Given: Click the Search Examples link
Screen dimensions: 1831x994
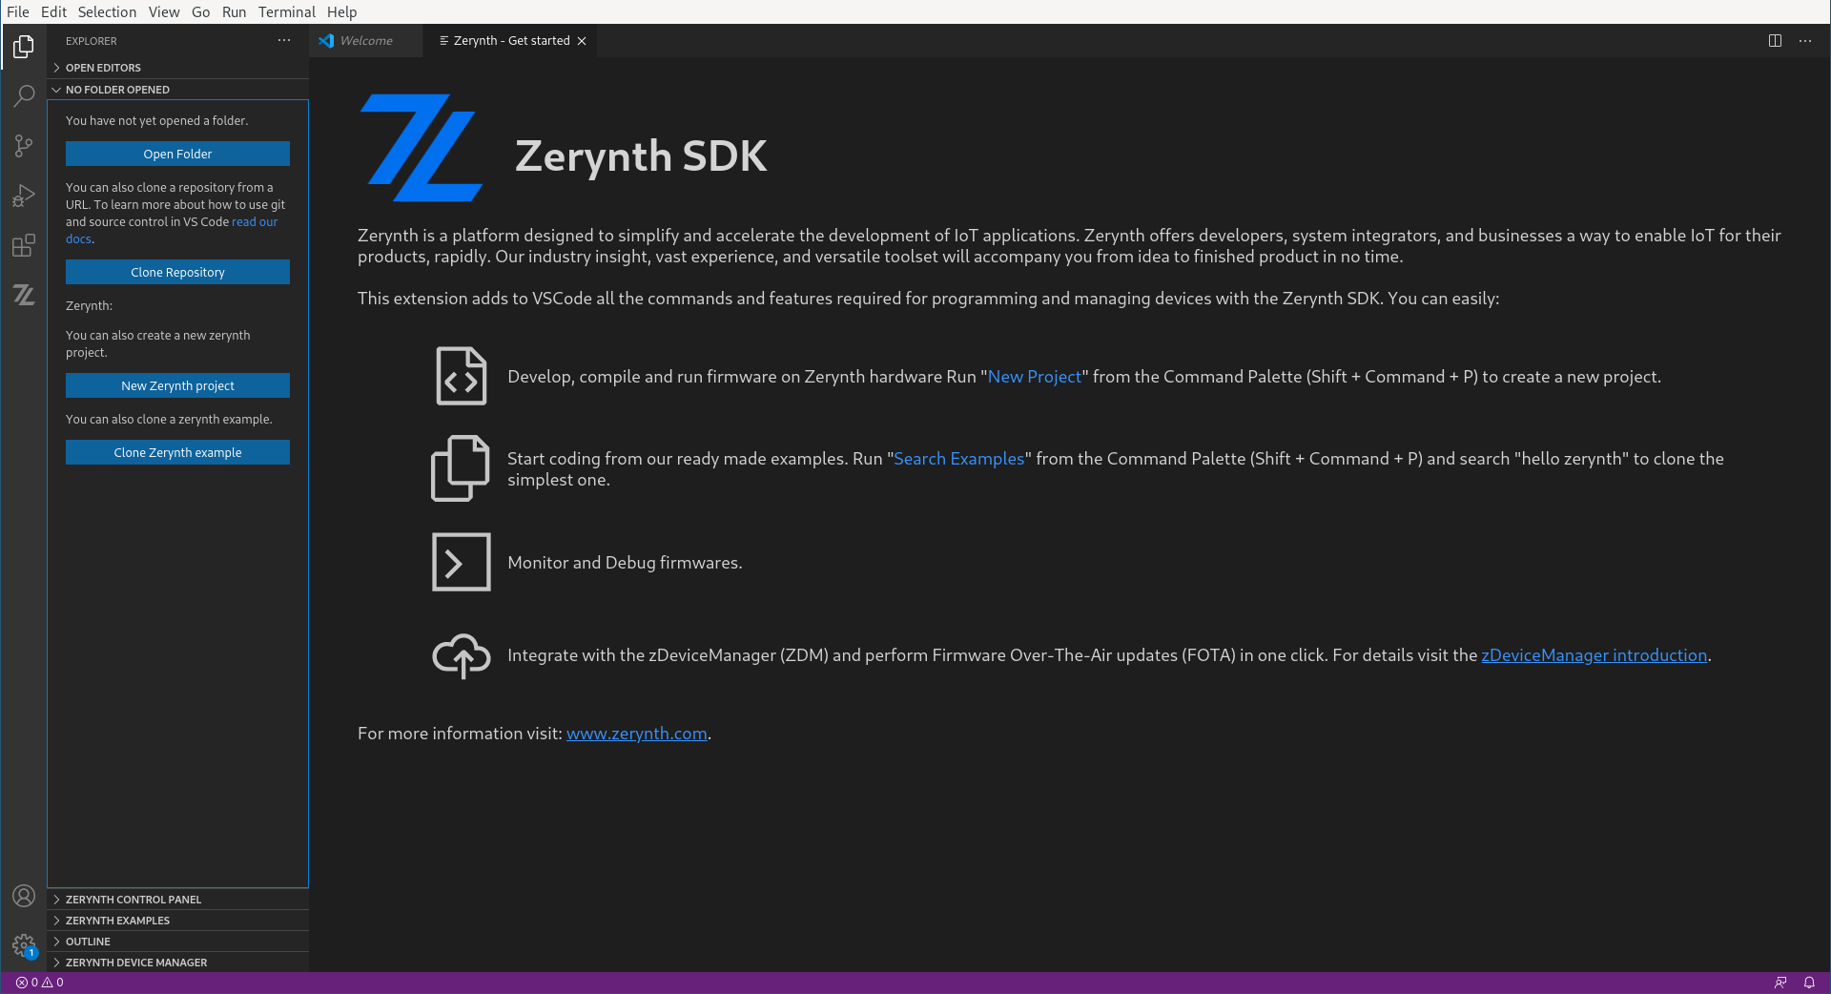Looking at the screenshot, I should (x=958, y=459).
